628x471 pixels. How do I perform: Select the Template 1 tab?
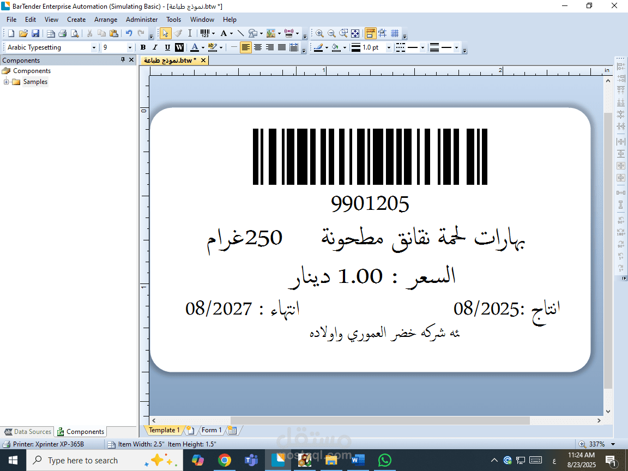pyautogui.click(x=164, y=430)
